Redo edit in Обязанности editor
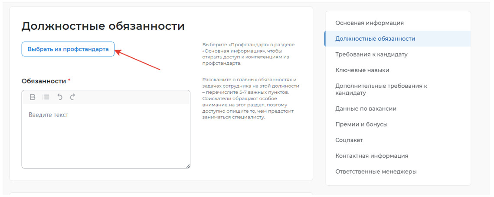This screenshot has height=197, width=494. [72, 97]
